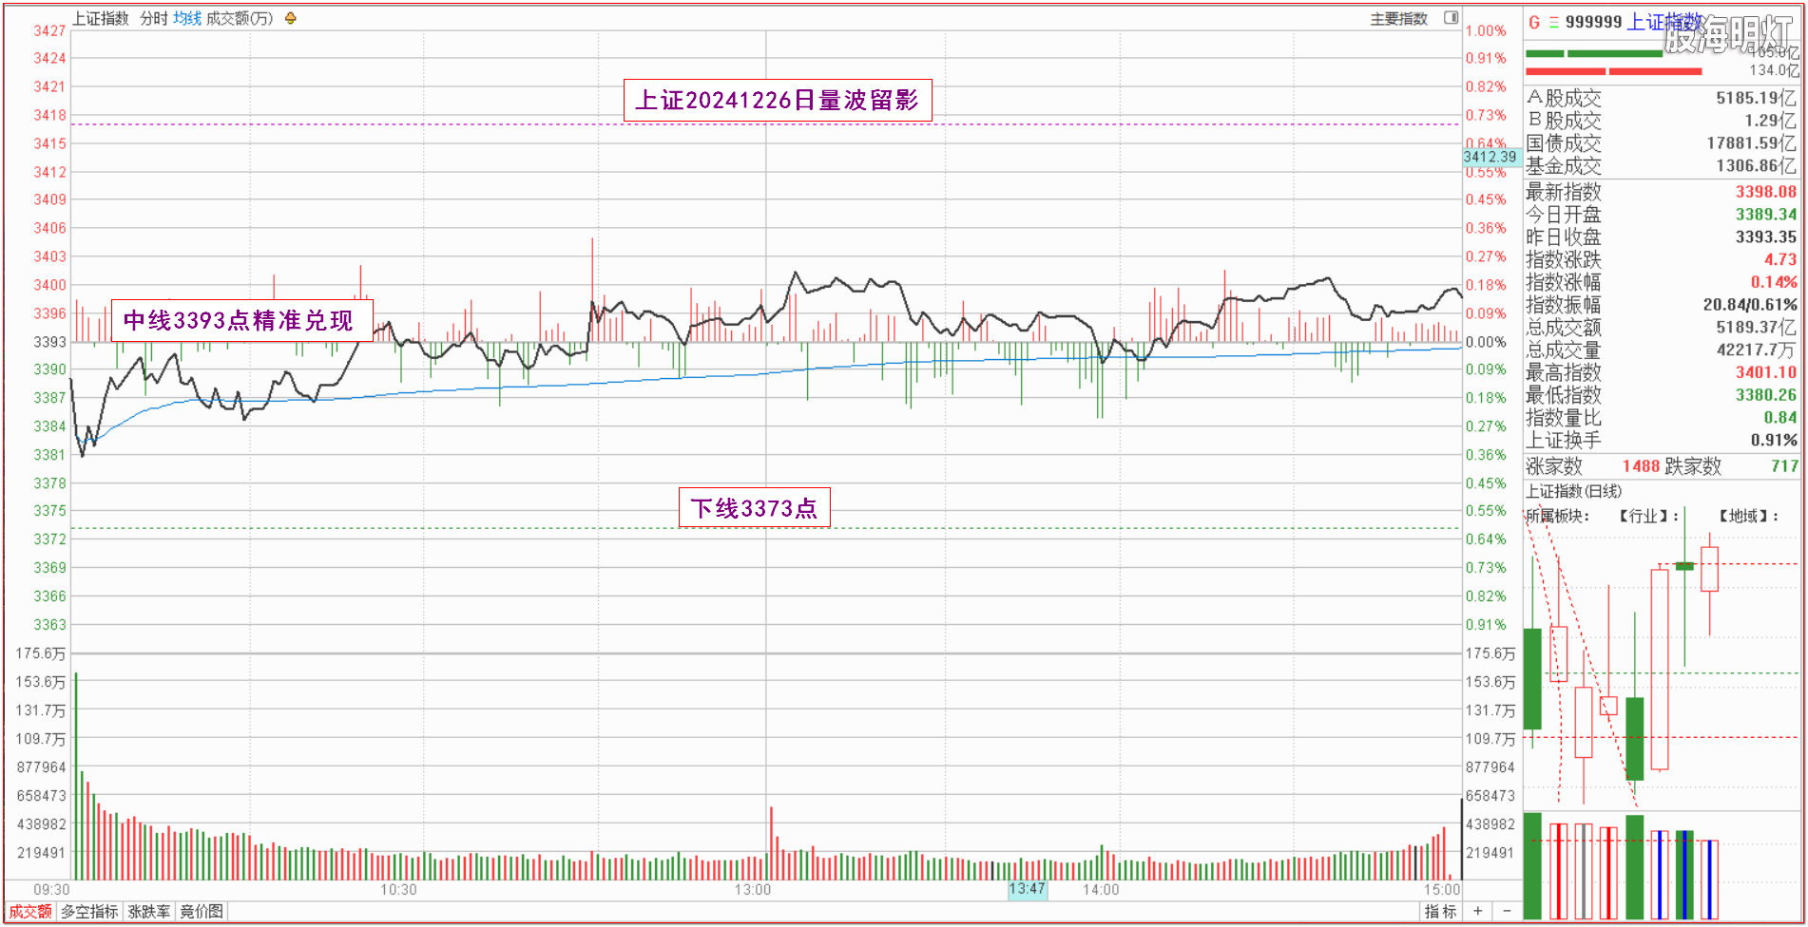Click the 基金成交 value 1306.86亿
Viewport: 1808px width, 927px height.
coord(1757,166)
